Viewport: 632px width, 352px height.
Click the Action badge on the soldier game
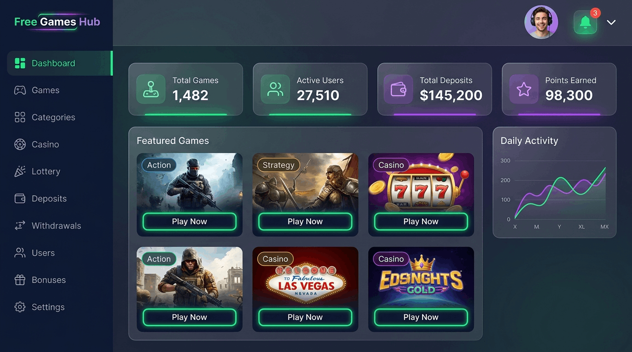(x=158, y=165)
